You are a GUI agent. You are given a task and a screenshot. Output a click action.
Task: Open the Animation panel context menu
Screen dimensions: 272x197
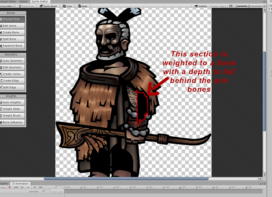265,183
